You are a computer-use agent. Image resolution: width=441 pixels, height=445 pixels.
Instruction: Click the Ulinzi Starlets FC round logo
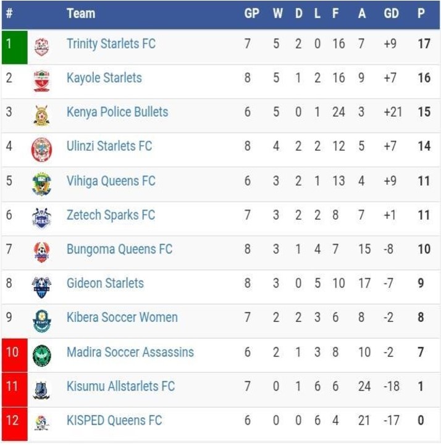point(41,149)
